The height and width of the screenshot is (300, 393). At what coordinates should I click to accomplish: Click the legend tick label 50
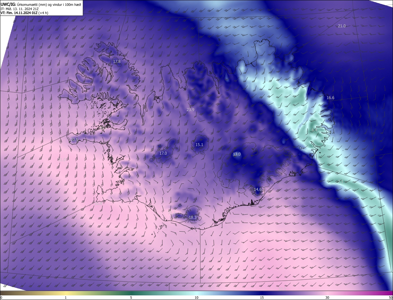click(391, 298)
